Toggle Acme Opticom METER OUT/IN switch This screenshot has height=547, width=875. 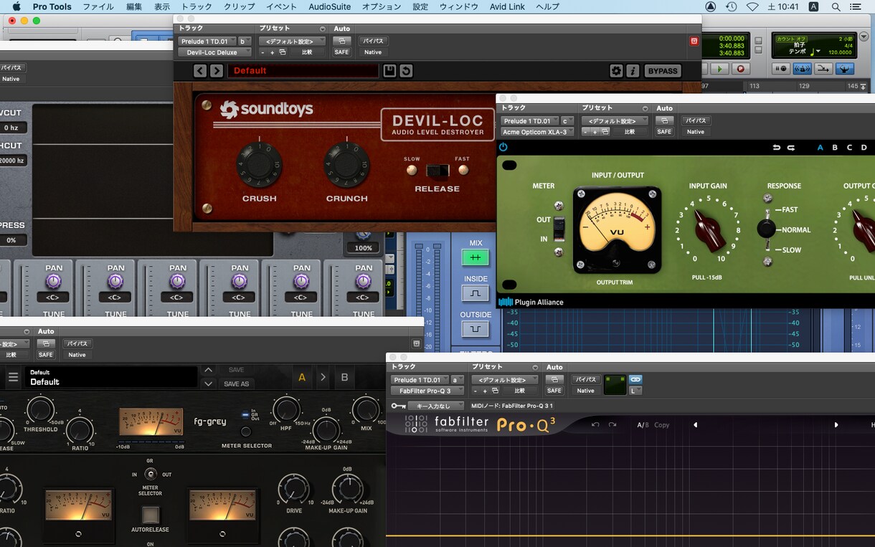(x=559, y=229)
